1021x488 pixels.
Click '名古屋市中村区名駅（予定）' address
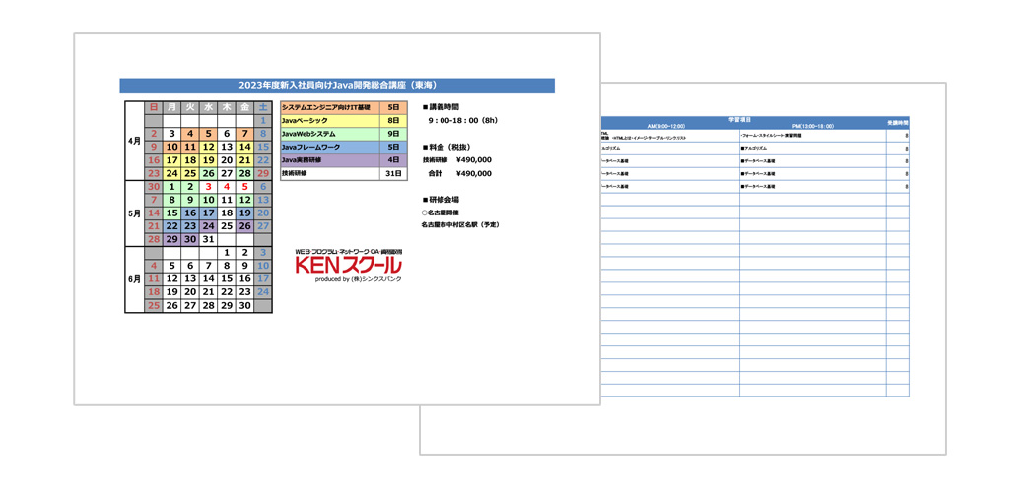click(461, 225)
